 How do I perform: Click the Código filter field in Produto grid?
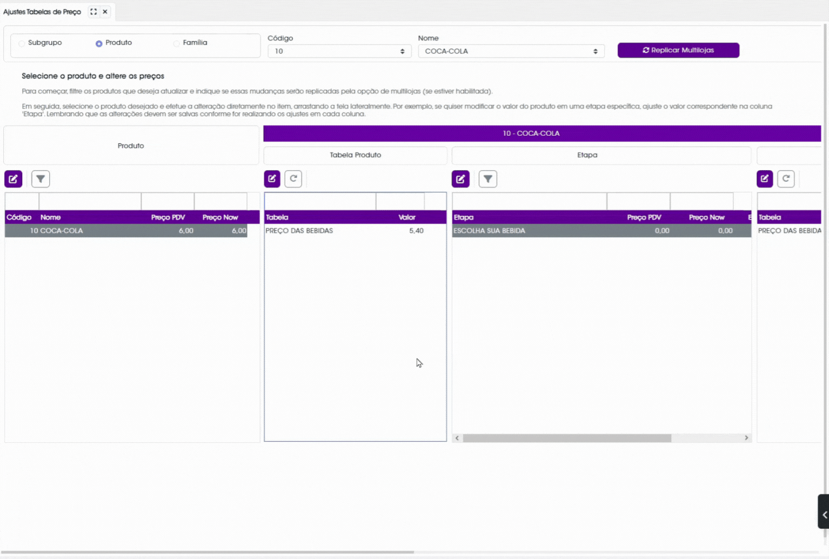[x=22, y=201]
